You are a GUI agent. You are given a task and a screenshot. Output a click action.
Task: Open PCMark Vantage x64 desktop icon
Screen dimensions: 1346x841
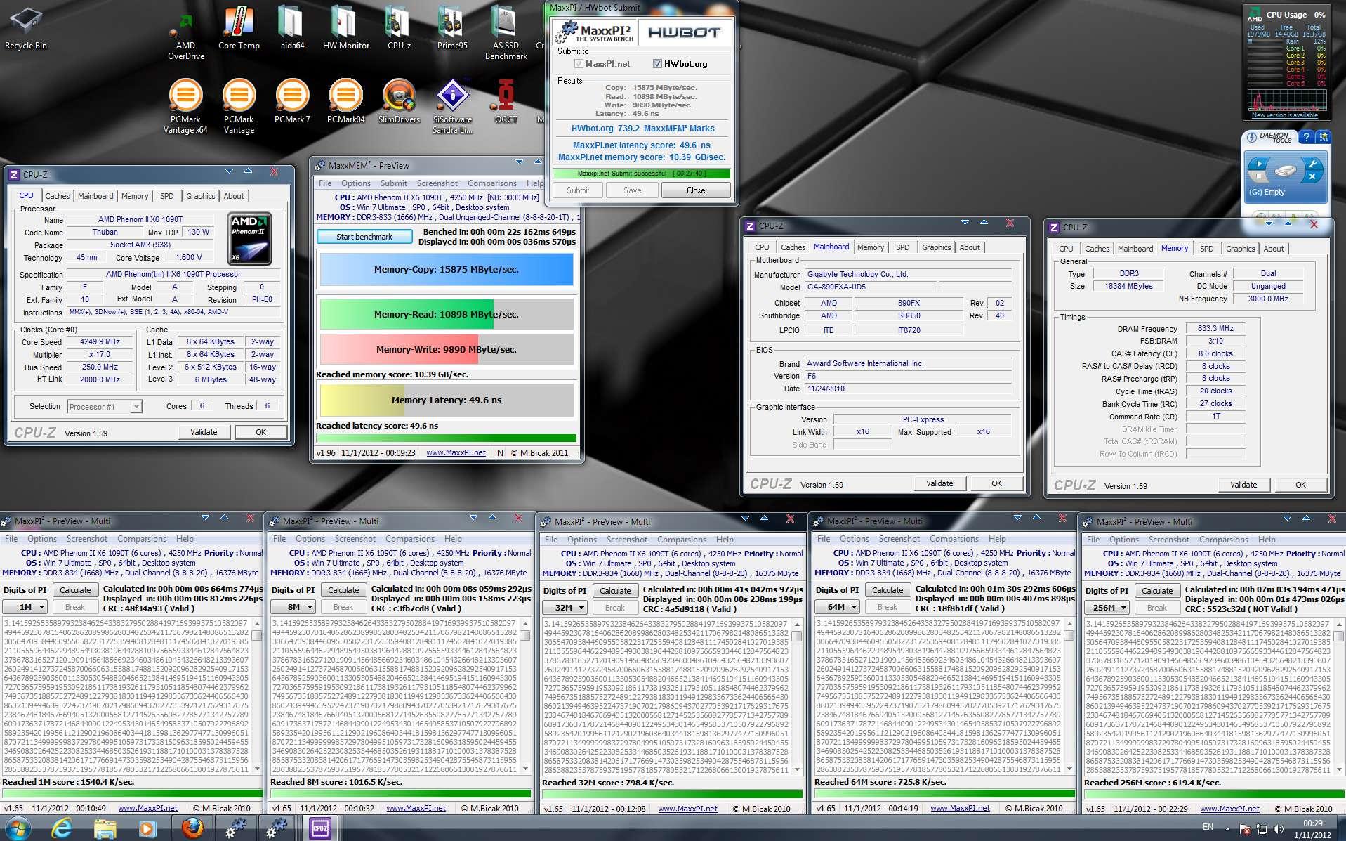point(185,107)
